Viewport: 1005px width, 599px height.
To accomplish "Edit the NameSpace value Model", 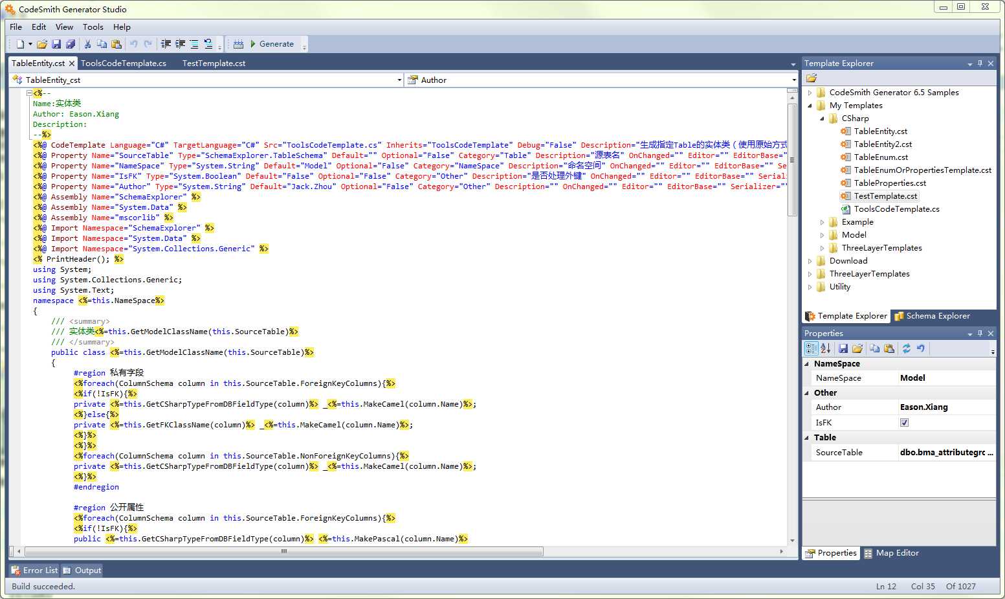I will point(947,378).
